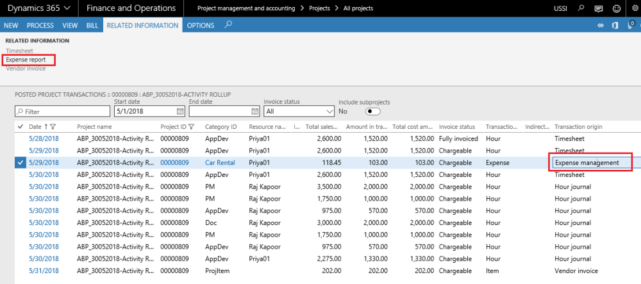Open the Bill tab
Viewport: 641px width, 284px height.
click(92, 25)
